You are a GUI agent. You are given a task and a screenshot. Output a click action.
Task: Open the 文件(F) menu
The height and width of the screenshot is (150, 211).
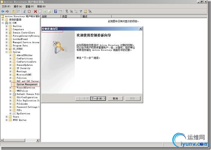(6, 6)
